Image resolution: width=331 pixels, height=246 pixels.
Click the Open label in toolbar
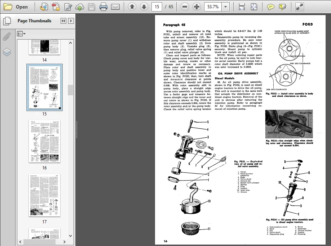tap(22, 7)
